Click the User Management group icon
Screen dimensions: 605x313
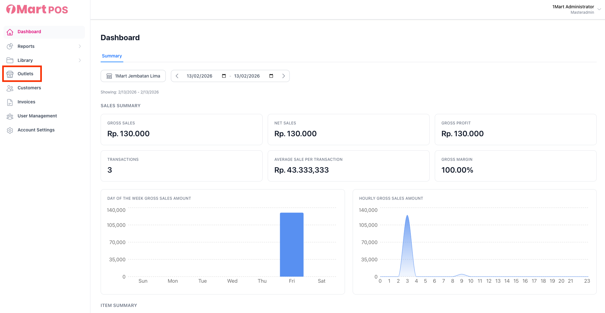point(10,116)
